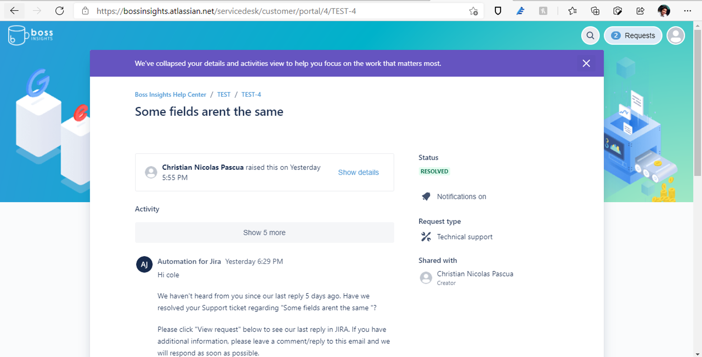Reload the page with refresh icon
702x357 pixels.
(60, 11)
